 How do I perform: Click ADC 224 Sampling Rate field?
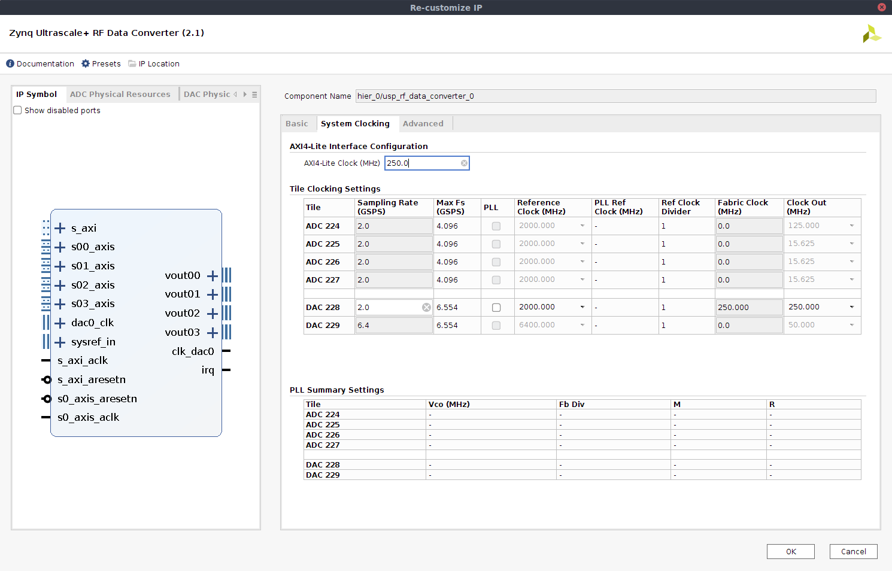pos(394,226)
